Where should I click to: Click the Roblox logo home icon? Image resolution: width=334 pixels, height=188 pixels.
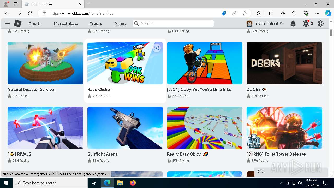click(18, 23)
